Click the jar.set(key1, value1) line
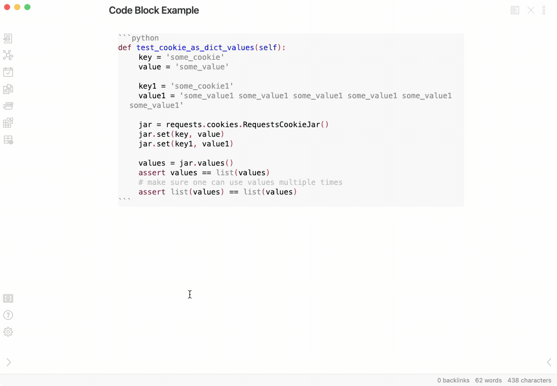 click(x=186, y=144)
